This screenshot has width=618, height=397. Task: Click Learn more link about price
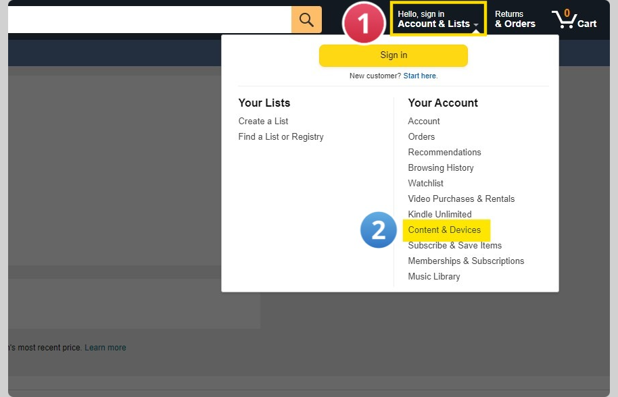[105, 348]
